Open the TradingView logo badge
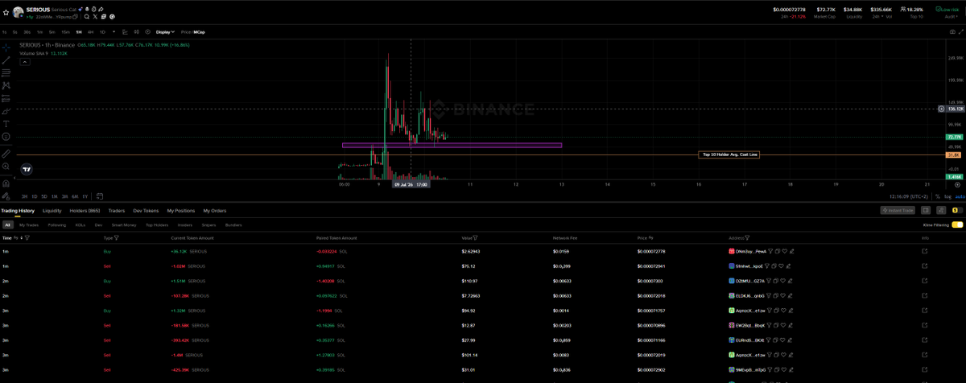 pos(26,169)
